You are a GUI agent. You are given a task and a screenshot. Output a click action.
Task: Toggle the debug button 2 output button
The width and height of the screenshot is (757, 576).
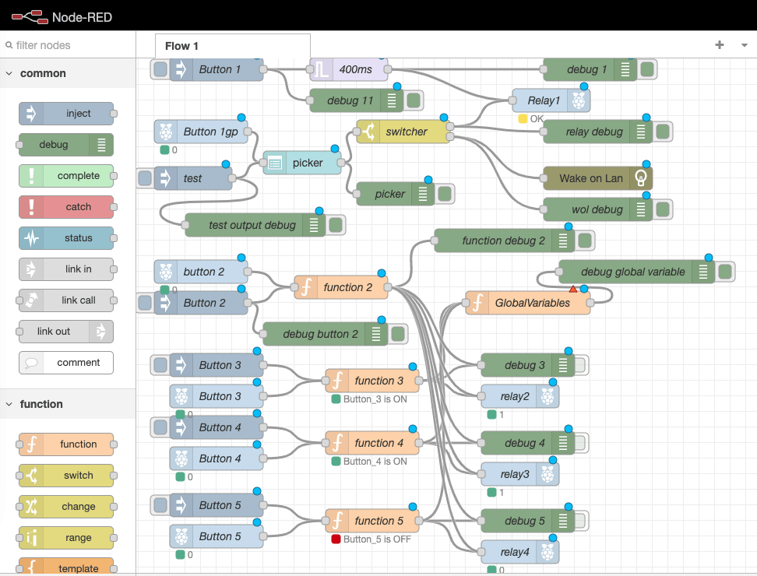coord(398,334)
